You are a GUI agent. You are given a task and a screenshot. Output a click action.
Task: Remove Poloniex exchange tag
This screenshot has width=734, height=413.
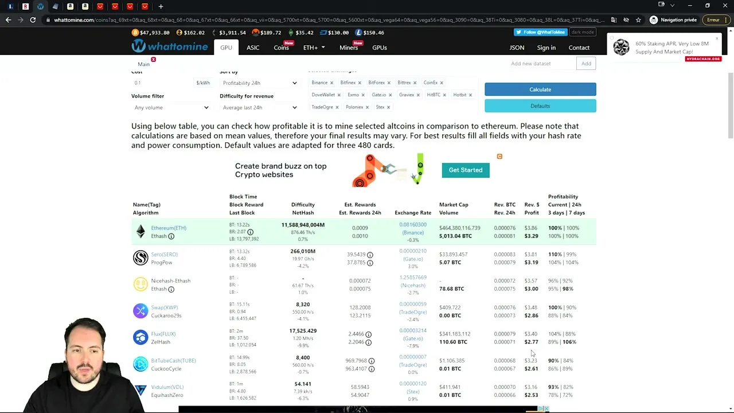(367, 107)
